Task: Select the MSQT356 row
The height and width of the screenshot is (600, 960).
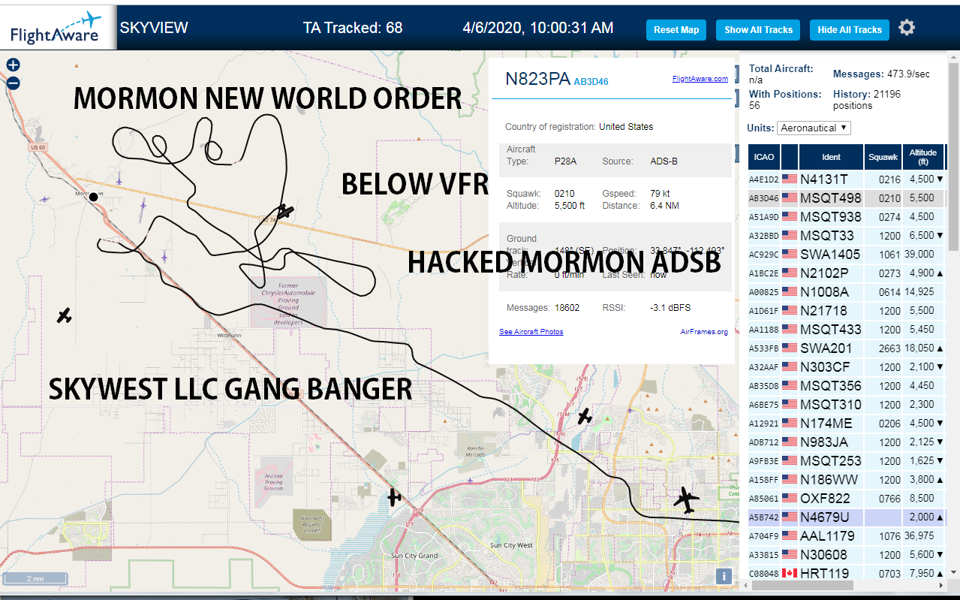Action: coord(847,386)
